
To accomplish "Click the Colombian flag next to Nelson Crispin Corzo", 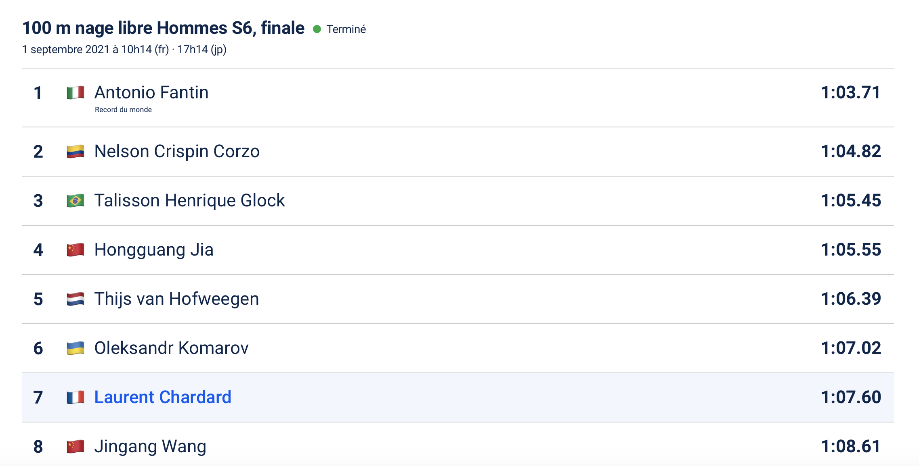I will (x=76, y=152).
